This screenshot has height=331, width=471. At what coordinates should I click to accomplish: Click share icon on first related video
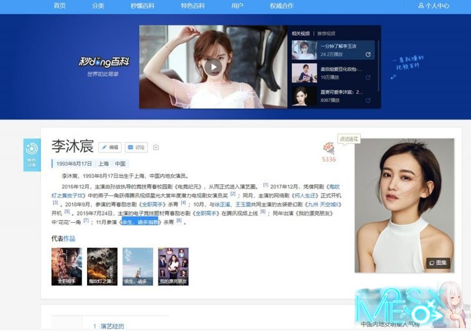point(368,54)
